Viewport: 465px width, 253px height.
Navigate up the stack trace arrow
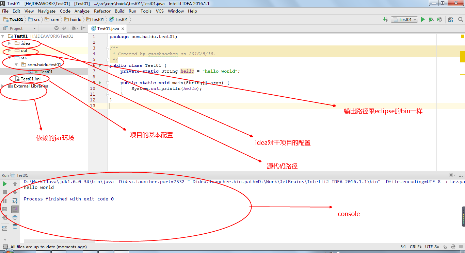coord(15,184)
